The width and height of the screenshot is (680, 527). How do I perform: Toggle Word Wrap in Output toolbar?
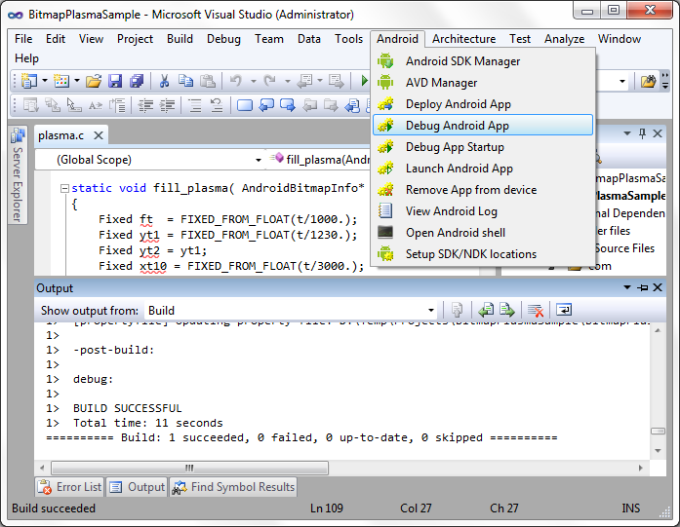coord(564,310)
